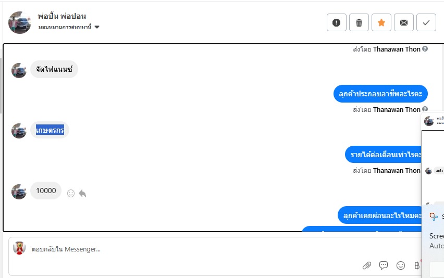Click the highlighted เกษตรกร message bubble
Viewport: 444px width, 278px height.
pos(50,130)
